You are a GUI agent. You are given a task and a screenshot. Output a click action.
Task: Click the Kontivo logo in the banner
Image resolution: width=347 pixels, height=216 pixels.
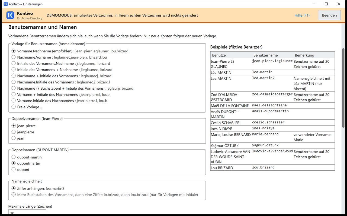click(10, 15)
